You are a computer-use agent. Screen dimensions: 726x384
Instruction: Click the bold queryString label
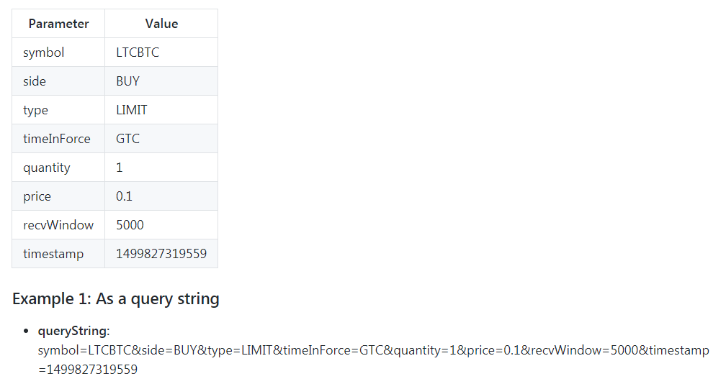(x=73, y=331)
